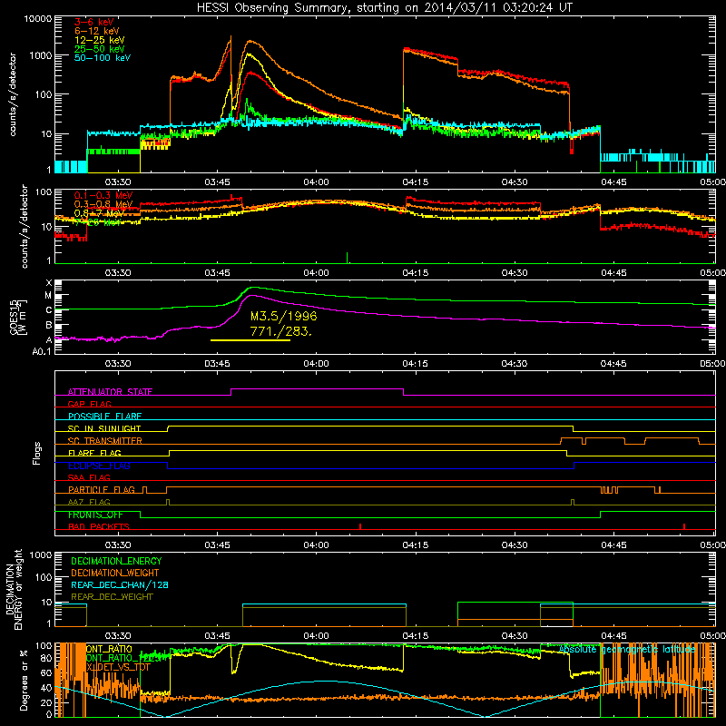The width and height of the screenshot is (726, 726).
Task: Select the 25-50 keV legend label
Action: point(99,49)
